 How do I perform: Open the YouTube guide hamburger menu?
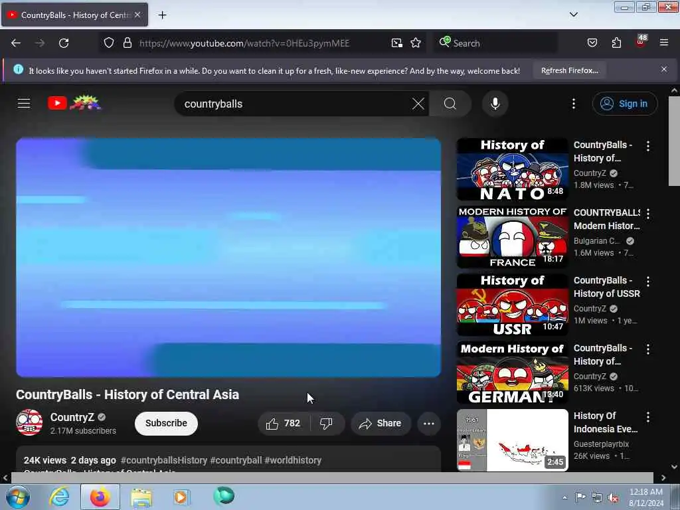[24, 103]
